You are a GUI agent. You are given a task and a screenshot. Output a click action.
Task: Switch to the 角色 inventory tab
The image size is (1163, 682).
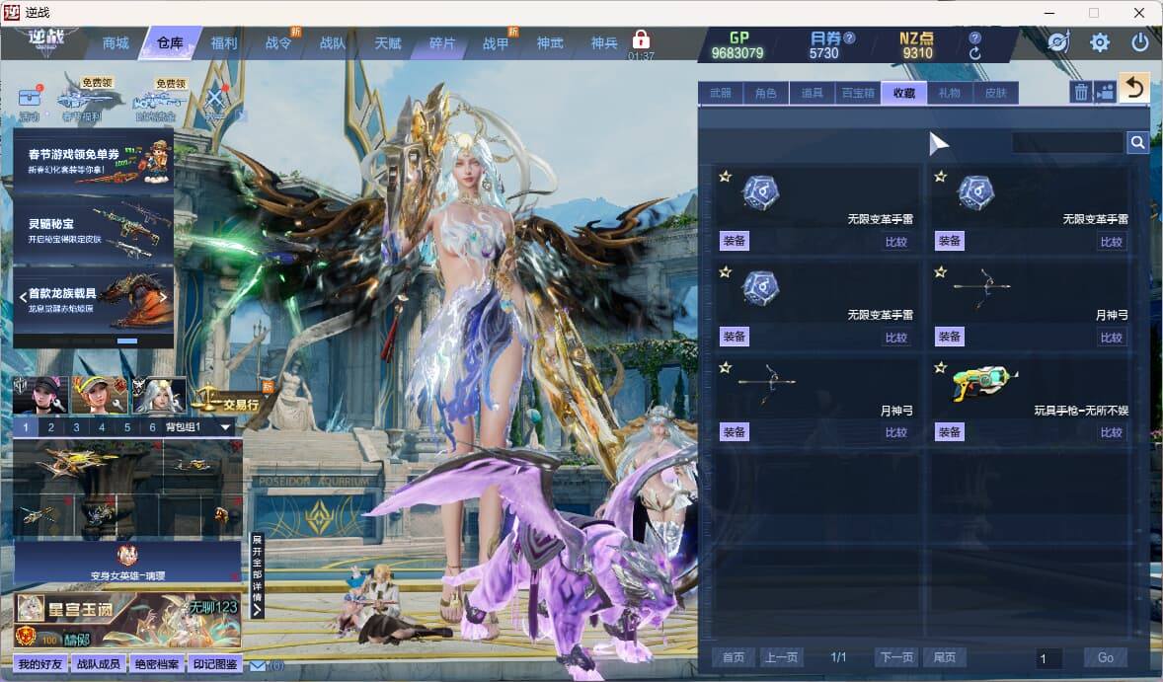pos(765,93)
